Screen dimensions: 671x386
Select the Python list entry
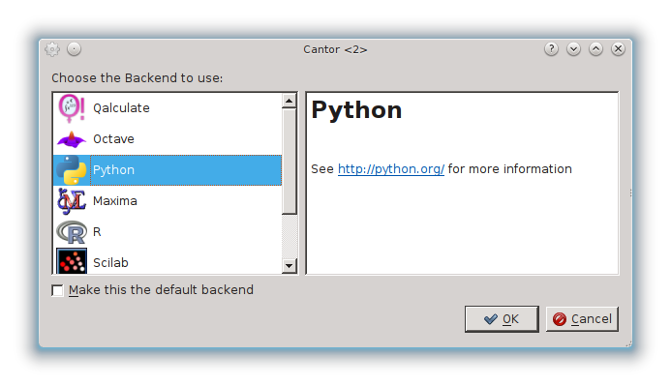(x=168, y=170)
